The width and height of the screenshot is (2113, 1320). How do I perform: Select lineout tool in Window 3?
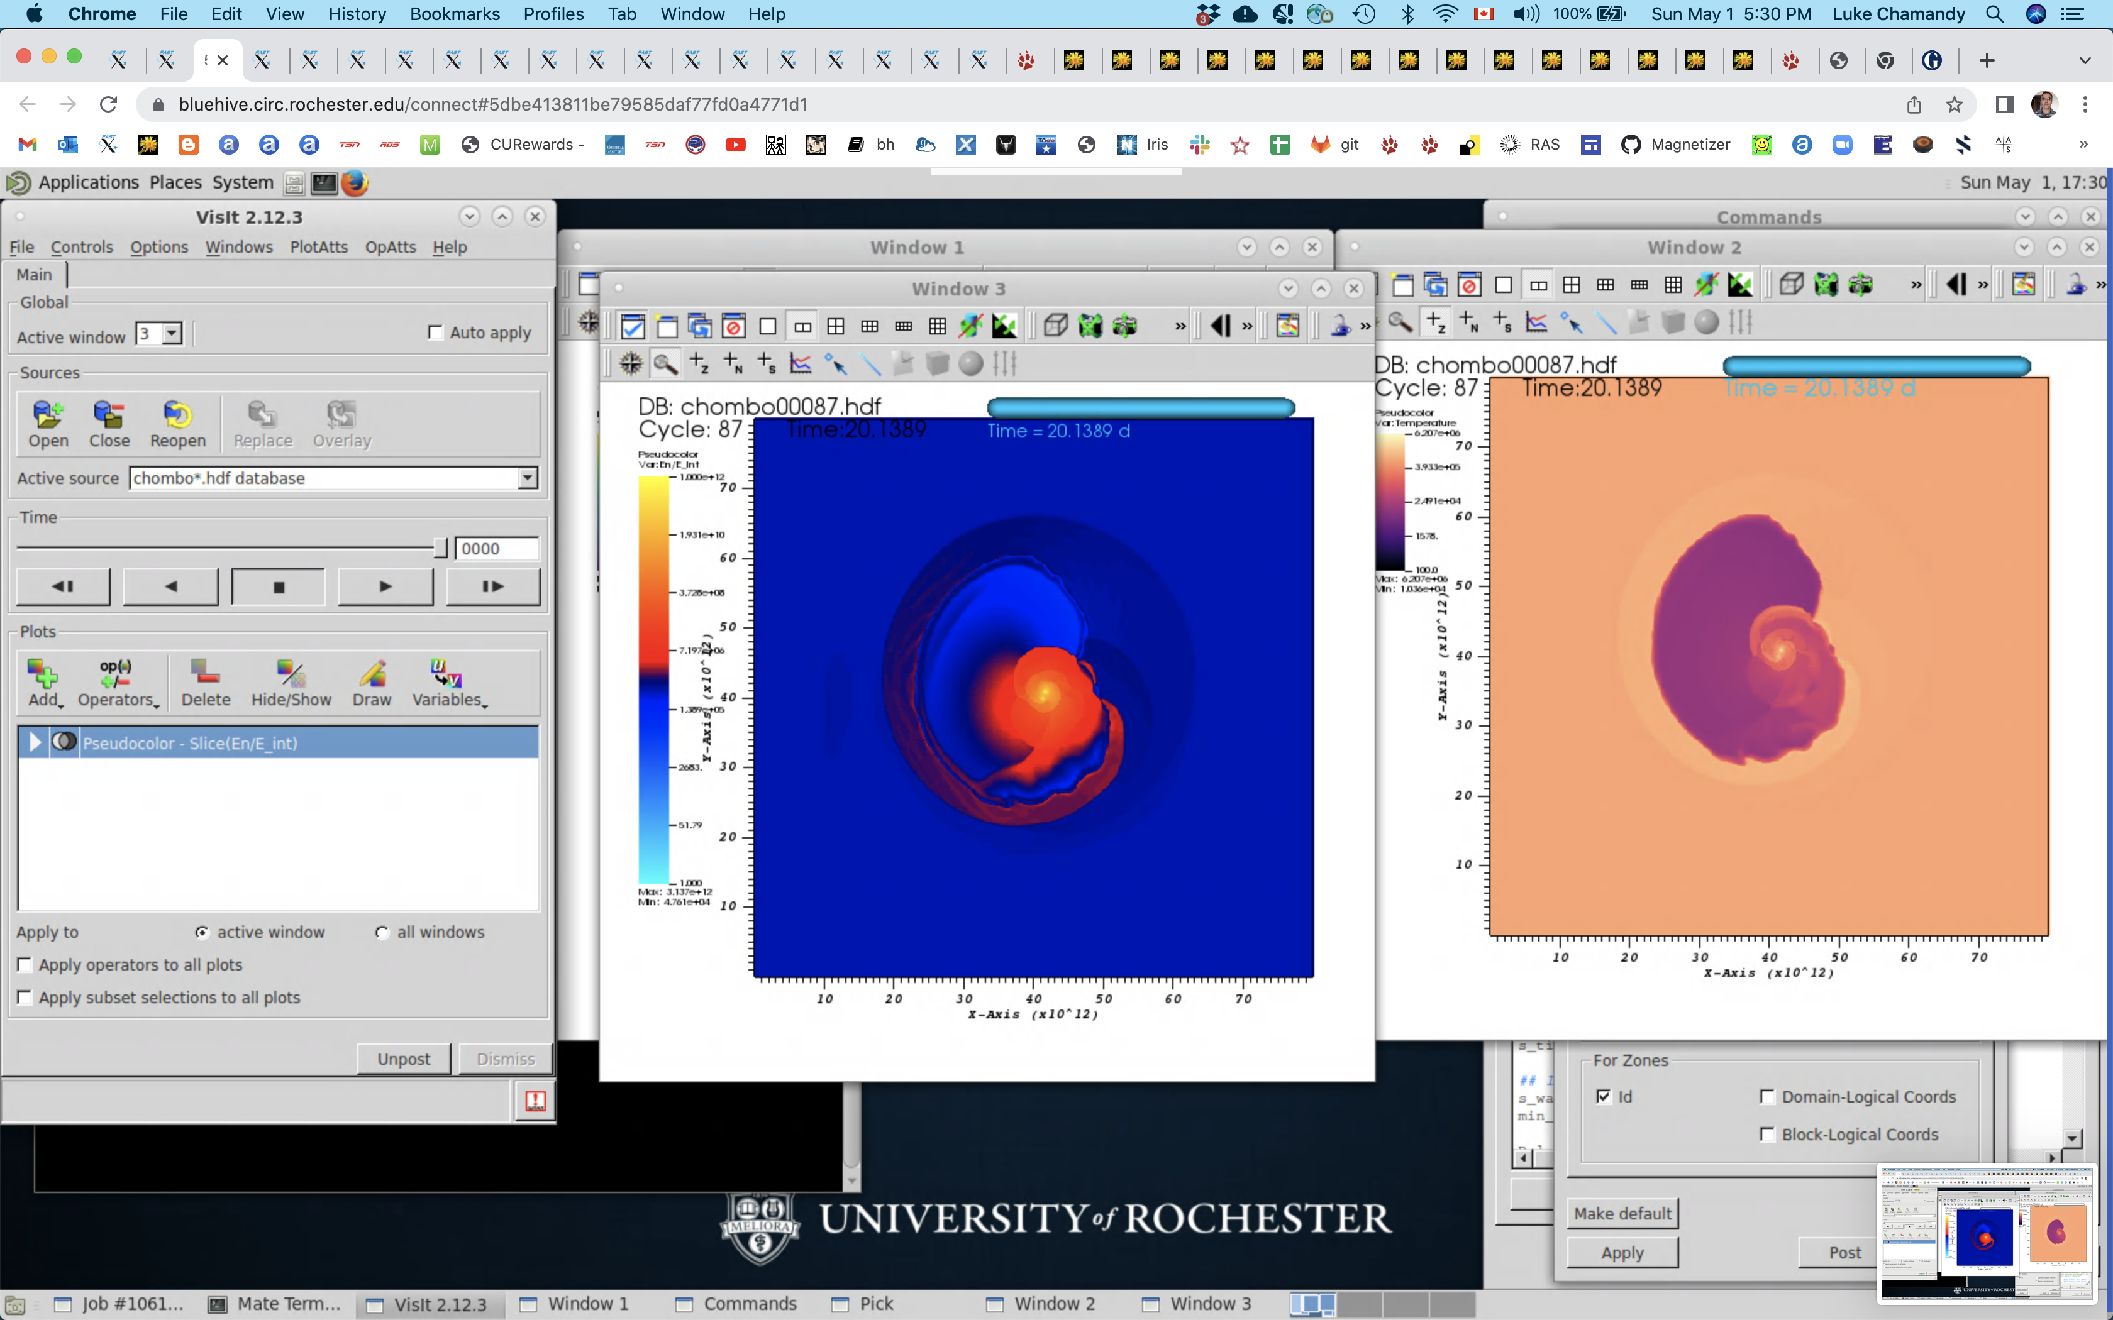click(801, 363)
